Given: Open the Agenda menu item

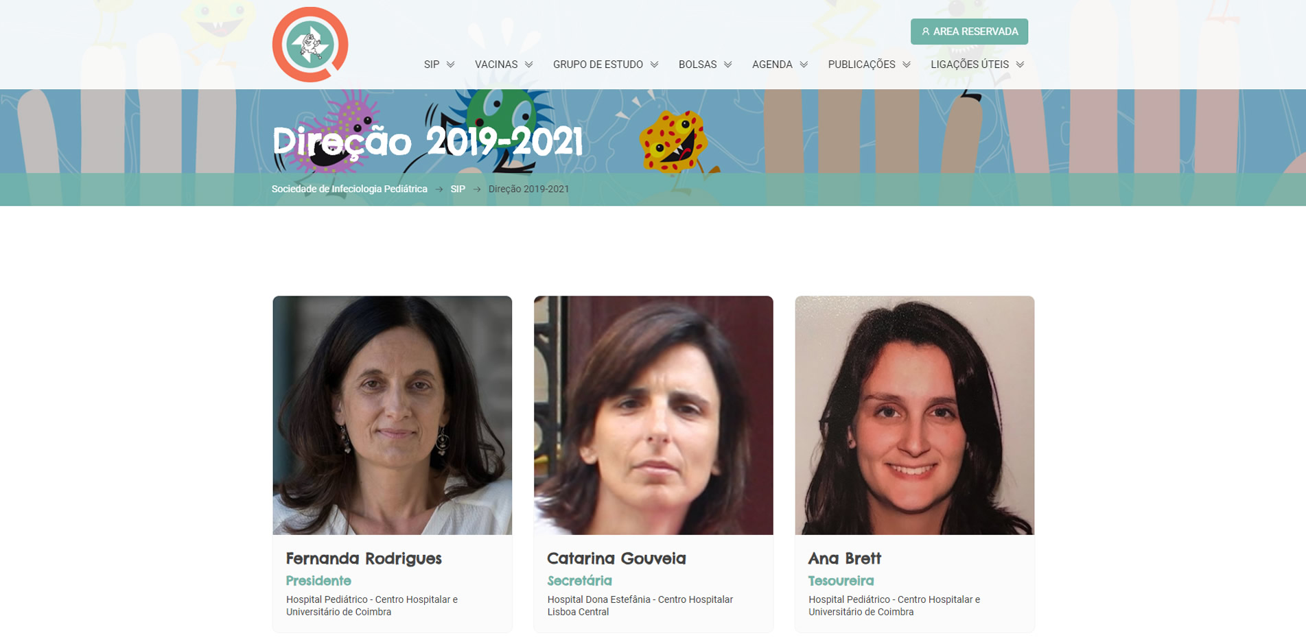Looking at the screenshot, I should point(772,64).
